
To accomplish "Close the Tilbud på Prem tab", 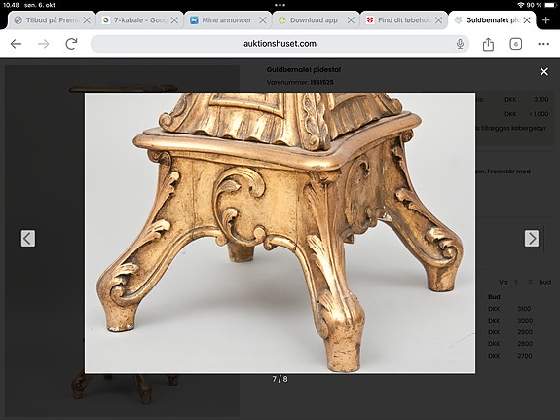I will tap(87, 20).
